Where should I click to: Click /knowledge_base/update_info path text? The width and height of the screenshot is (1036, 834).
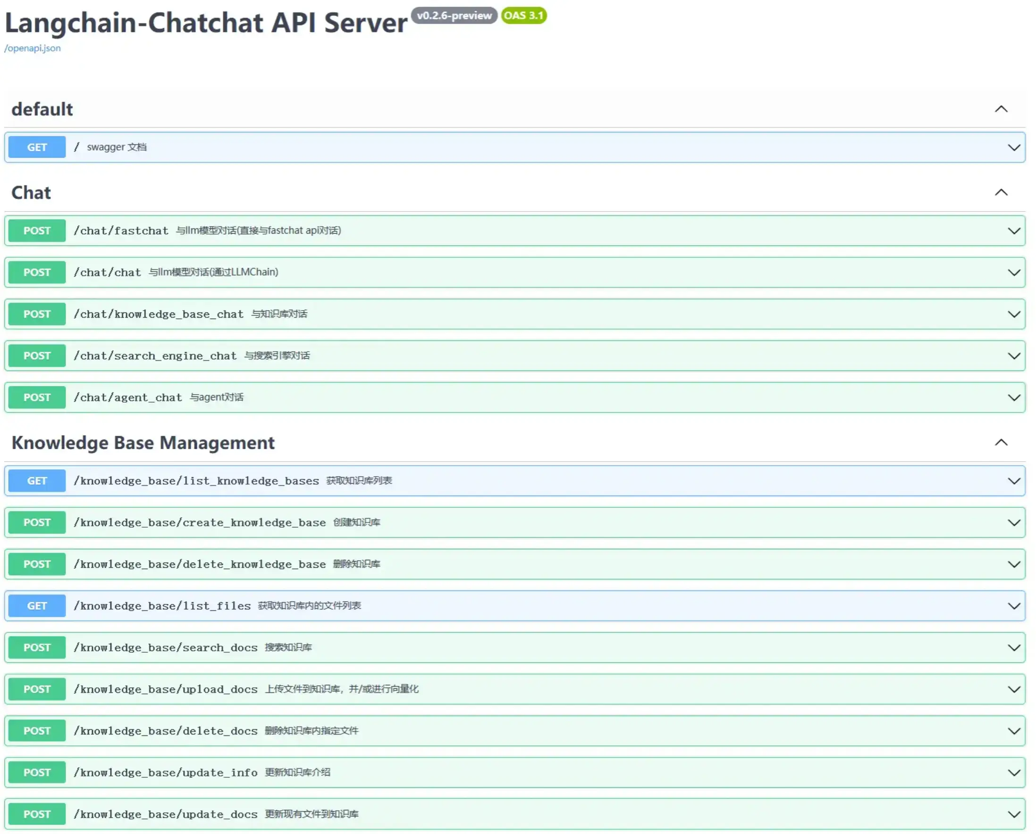165,773
